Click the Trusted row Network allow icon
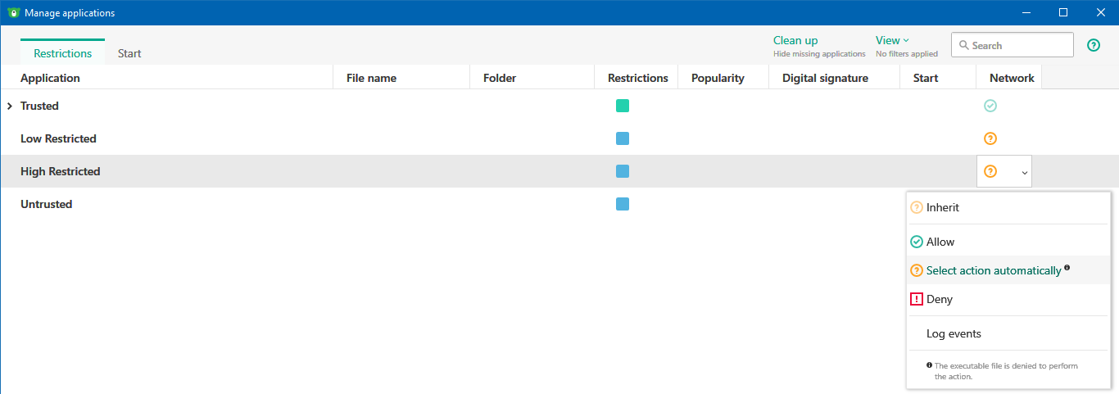 click(990, 106)
